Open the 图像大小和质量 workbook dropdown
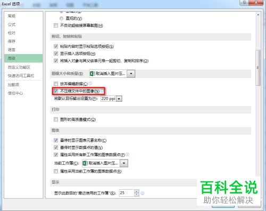Viewport: 266px width, 211px height. pos(131,74)
